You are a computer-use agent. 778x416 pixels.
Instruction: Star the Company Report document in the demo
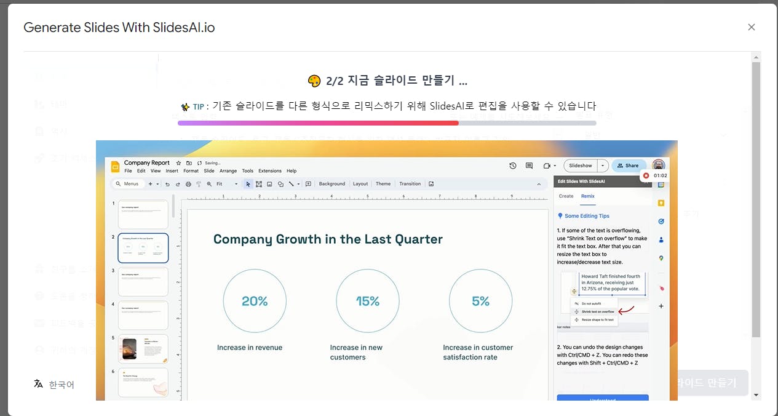click(178, 163)
